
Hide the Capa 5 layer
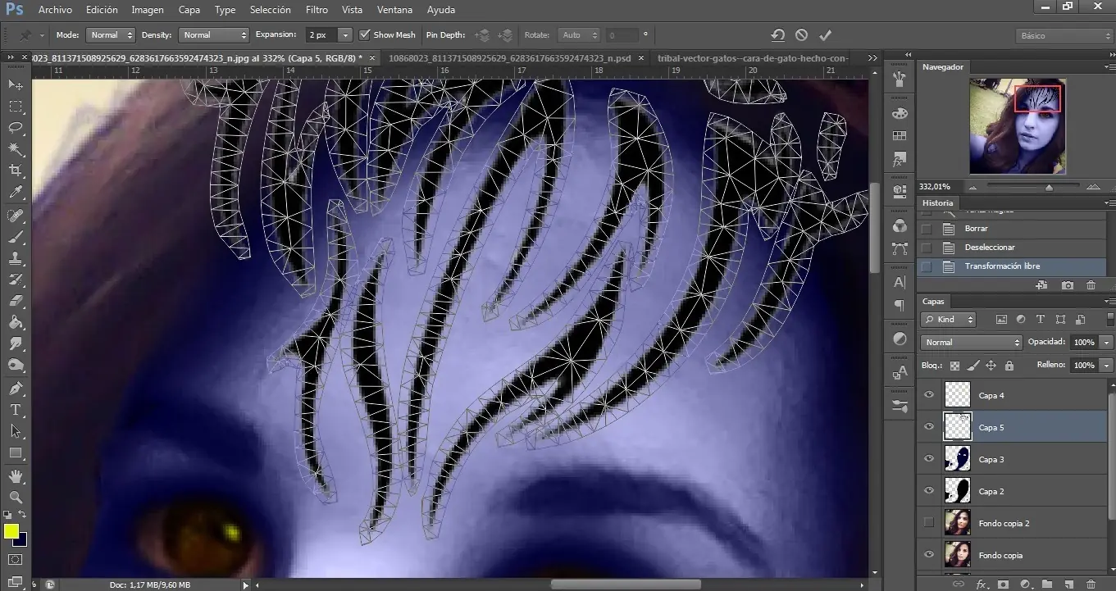coord(929,427)
